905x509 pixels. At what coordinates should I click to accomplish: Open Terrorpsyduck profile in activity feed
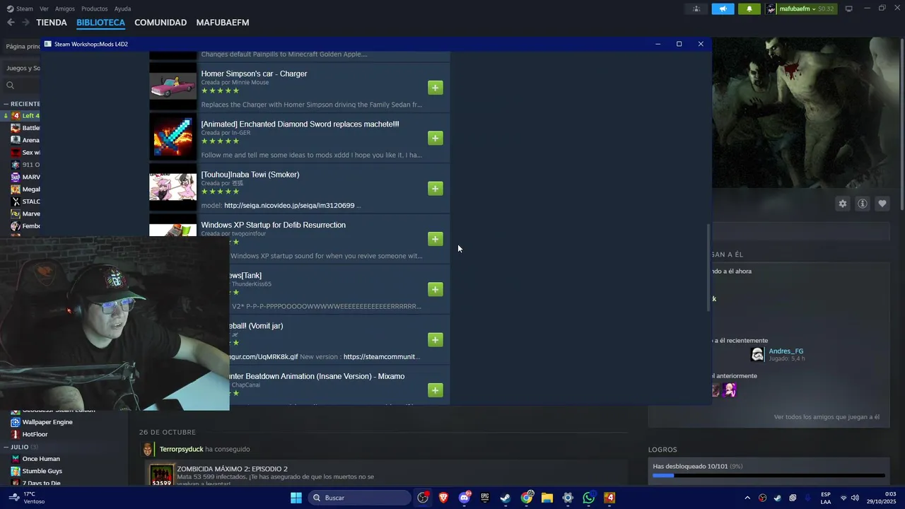[181, 449]
